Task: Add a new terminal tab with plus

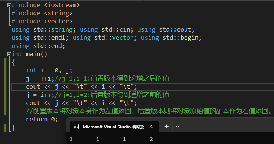Action: coord(167,127)
